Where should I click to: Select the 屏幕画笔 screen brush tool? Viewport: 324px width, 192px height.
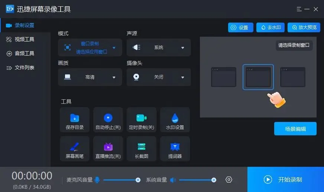click(75, 149)
